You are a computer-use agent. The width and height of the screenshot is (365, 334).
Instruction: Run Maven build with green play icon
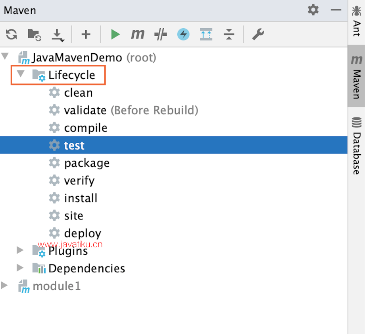click(x=115, y=35)
